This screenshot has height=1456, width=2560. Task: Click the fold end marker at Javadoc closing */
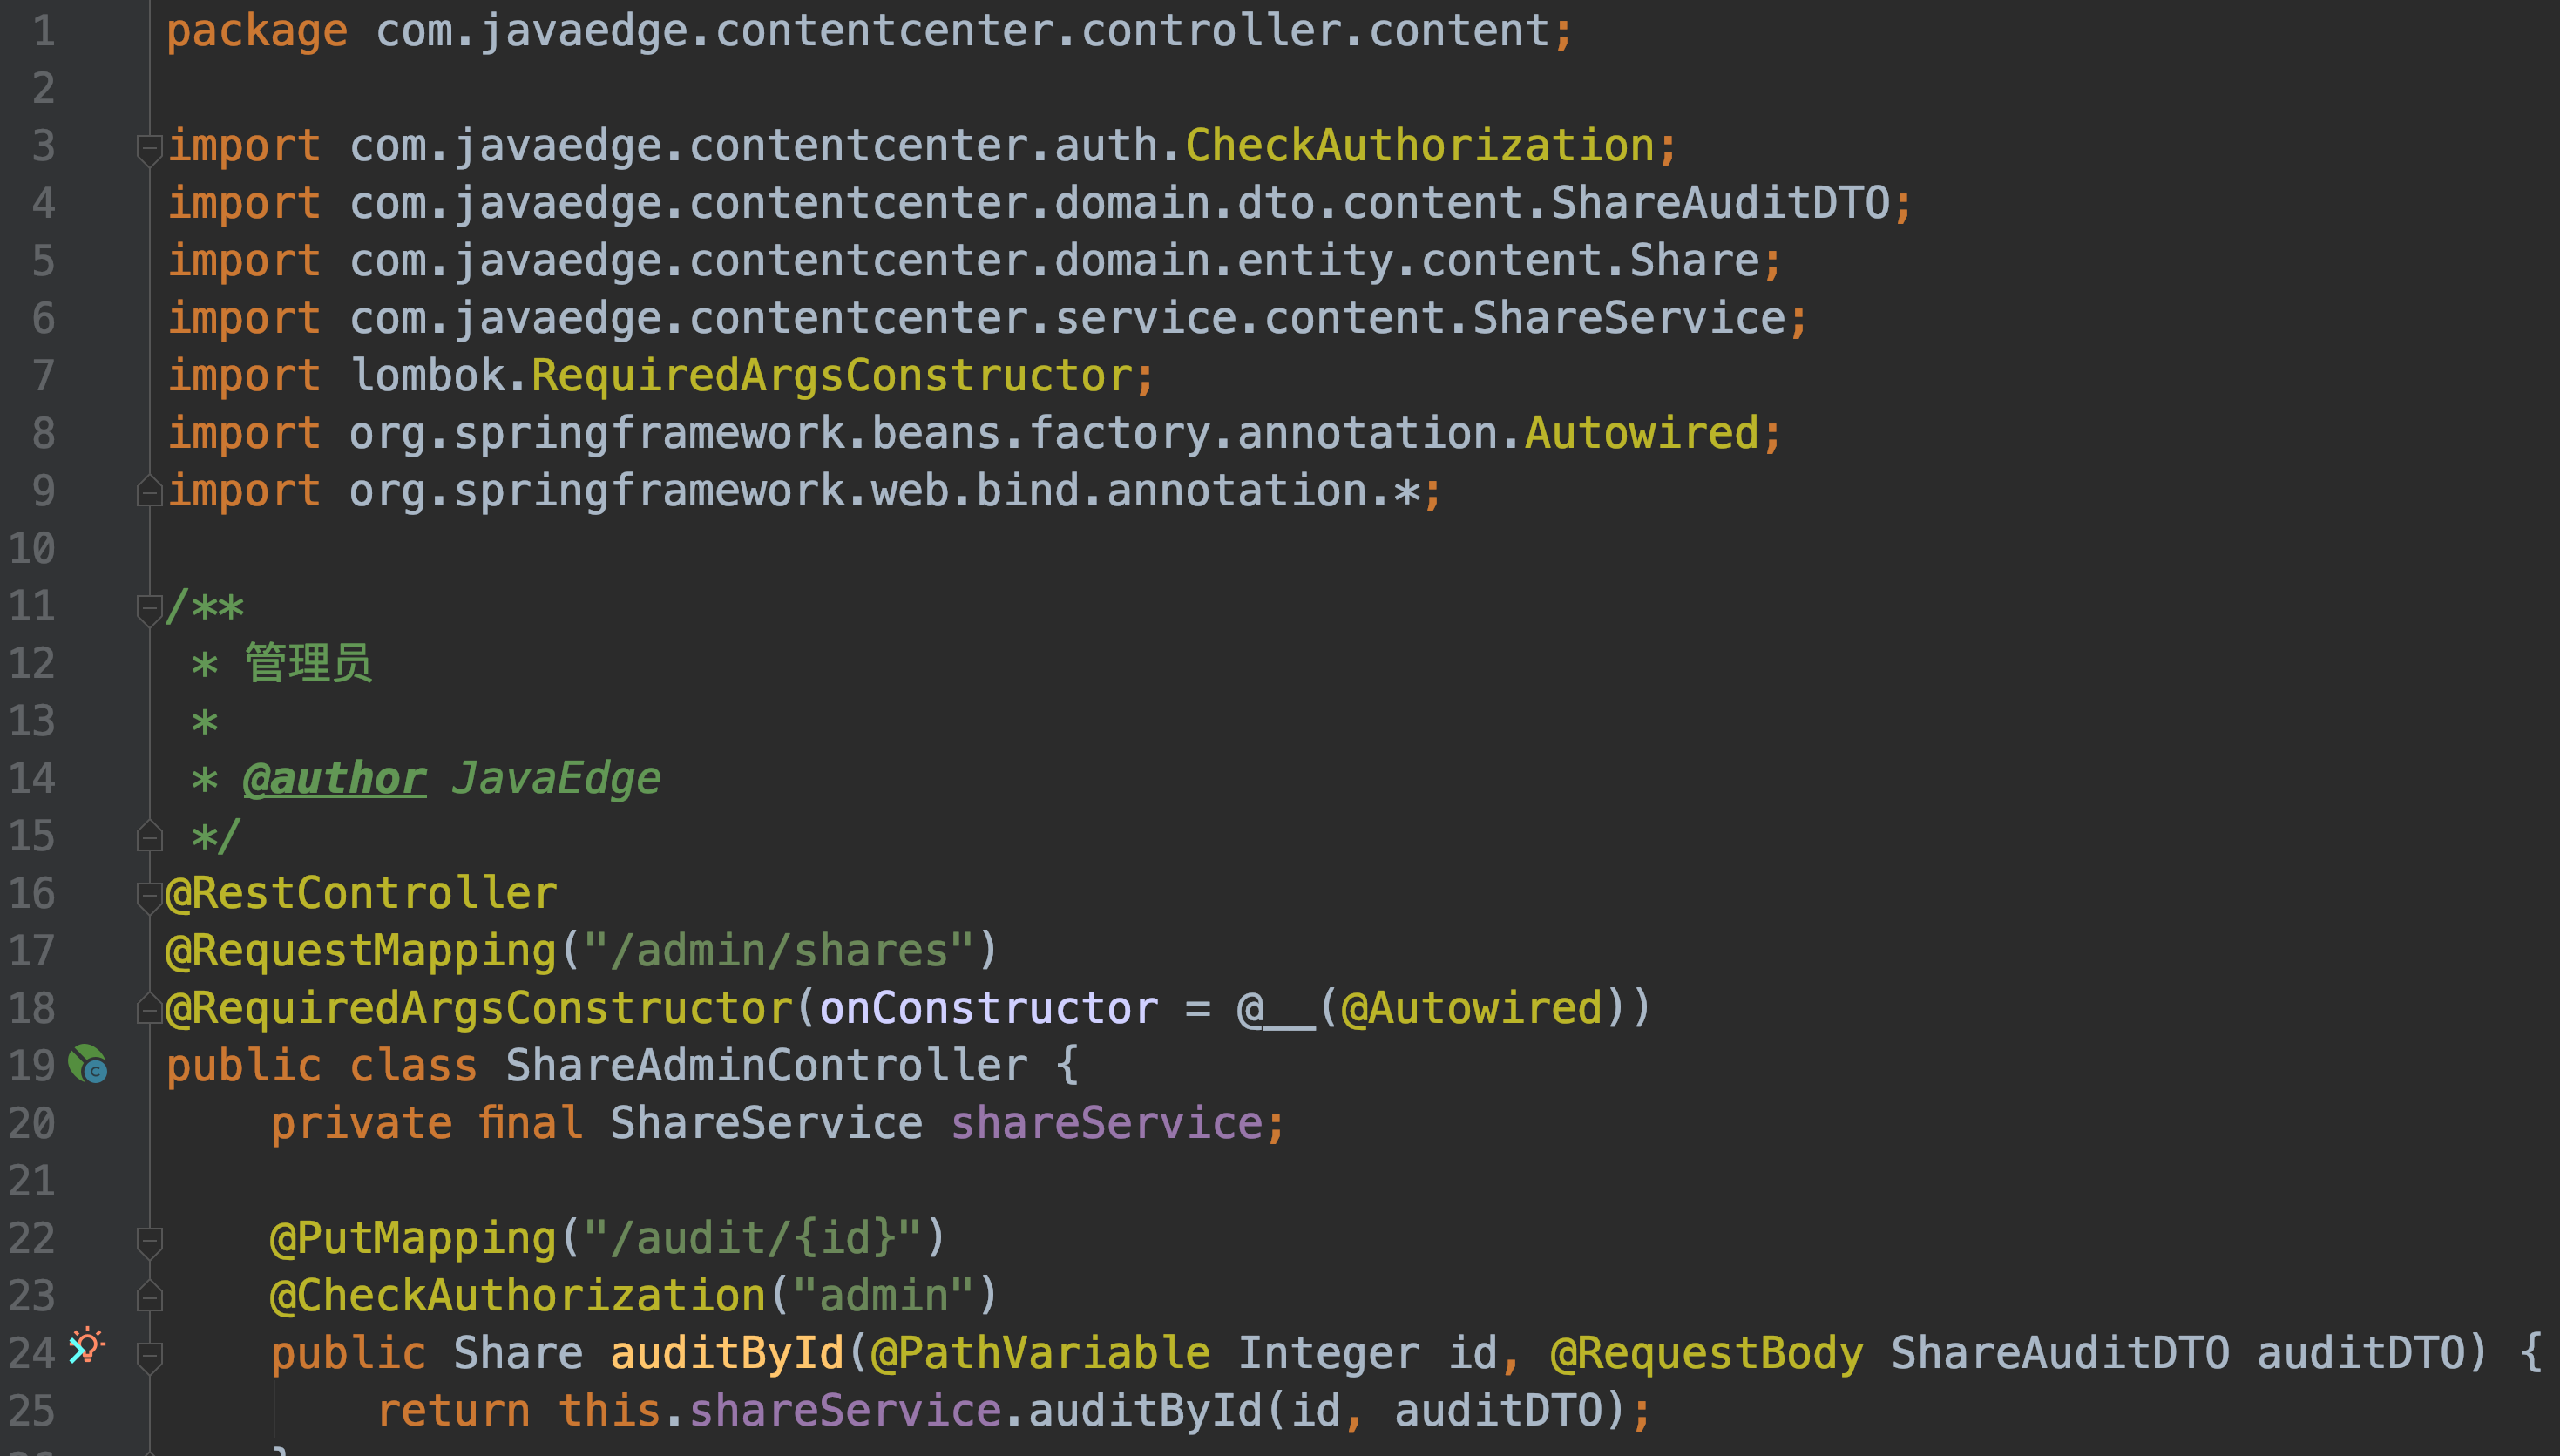149,835
